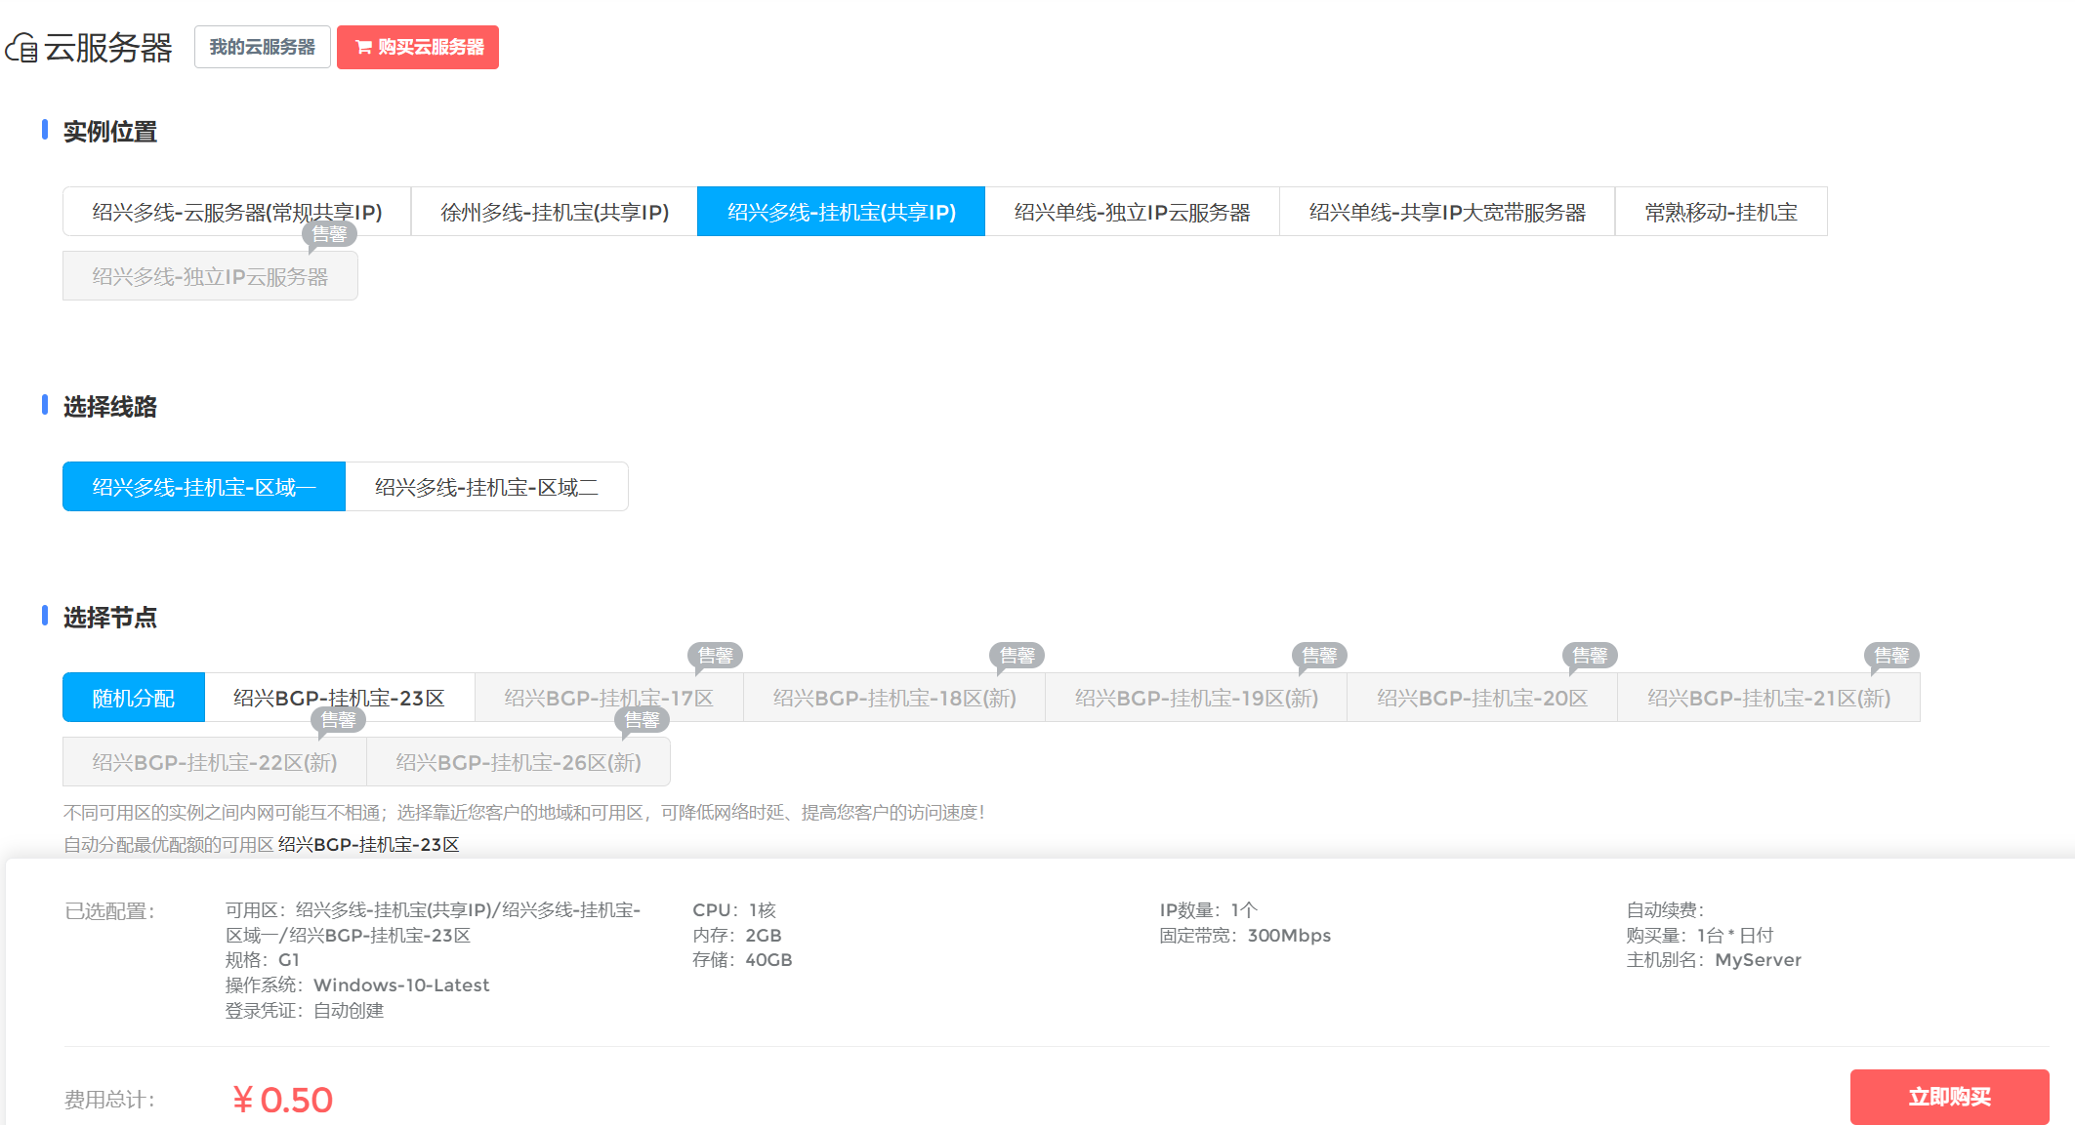The height and width of the screenshot is (1125, 2075).
Task: Click sold-out node 绍兴BGP-挂机宝-22区(新)
Action: pyautogui.click(x=214, y=762)
